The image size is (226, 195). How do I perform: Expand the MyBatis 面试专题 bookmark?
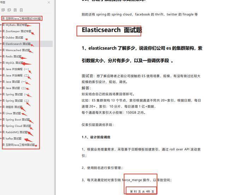[1, 25]
